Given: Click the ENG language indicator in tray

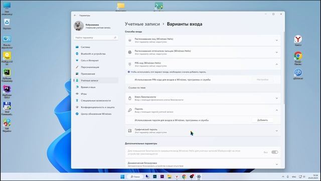Looking at the screenshot, I should pos(294,176).
